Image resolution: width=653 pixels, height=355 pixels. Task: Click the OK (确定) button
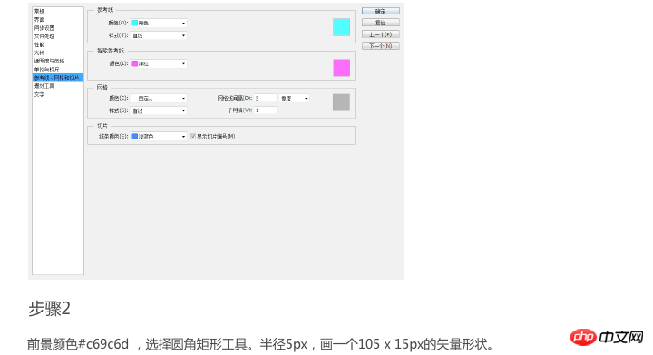tap(381, 11)
